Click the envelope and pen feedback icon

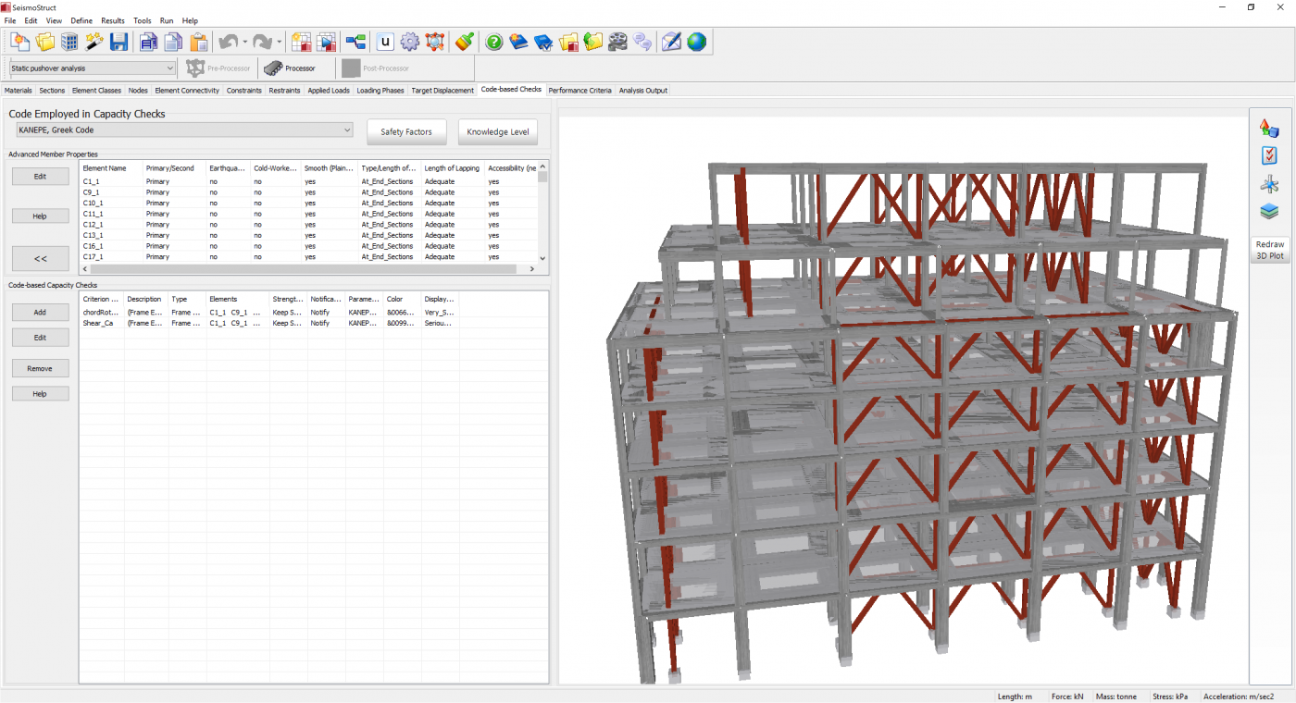[672, 42]
